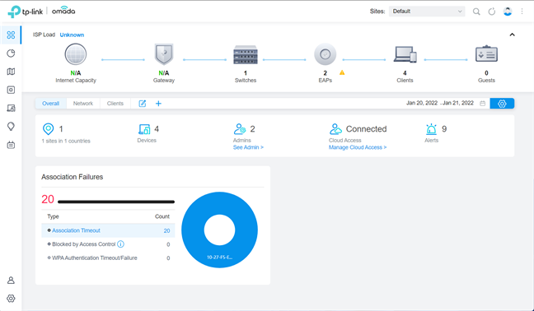The width and height of the screenshot is (534, 311).
Task: Switch to the Overall tab
Action: tap(51, 104)
